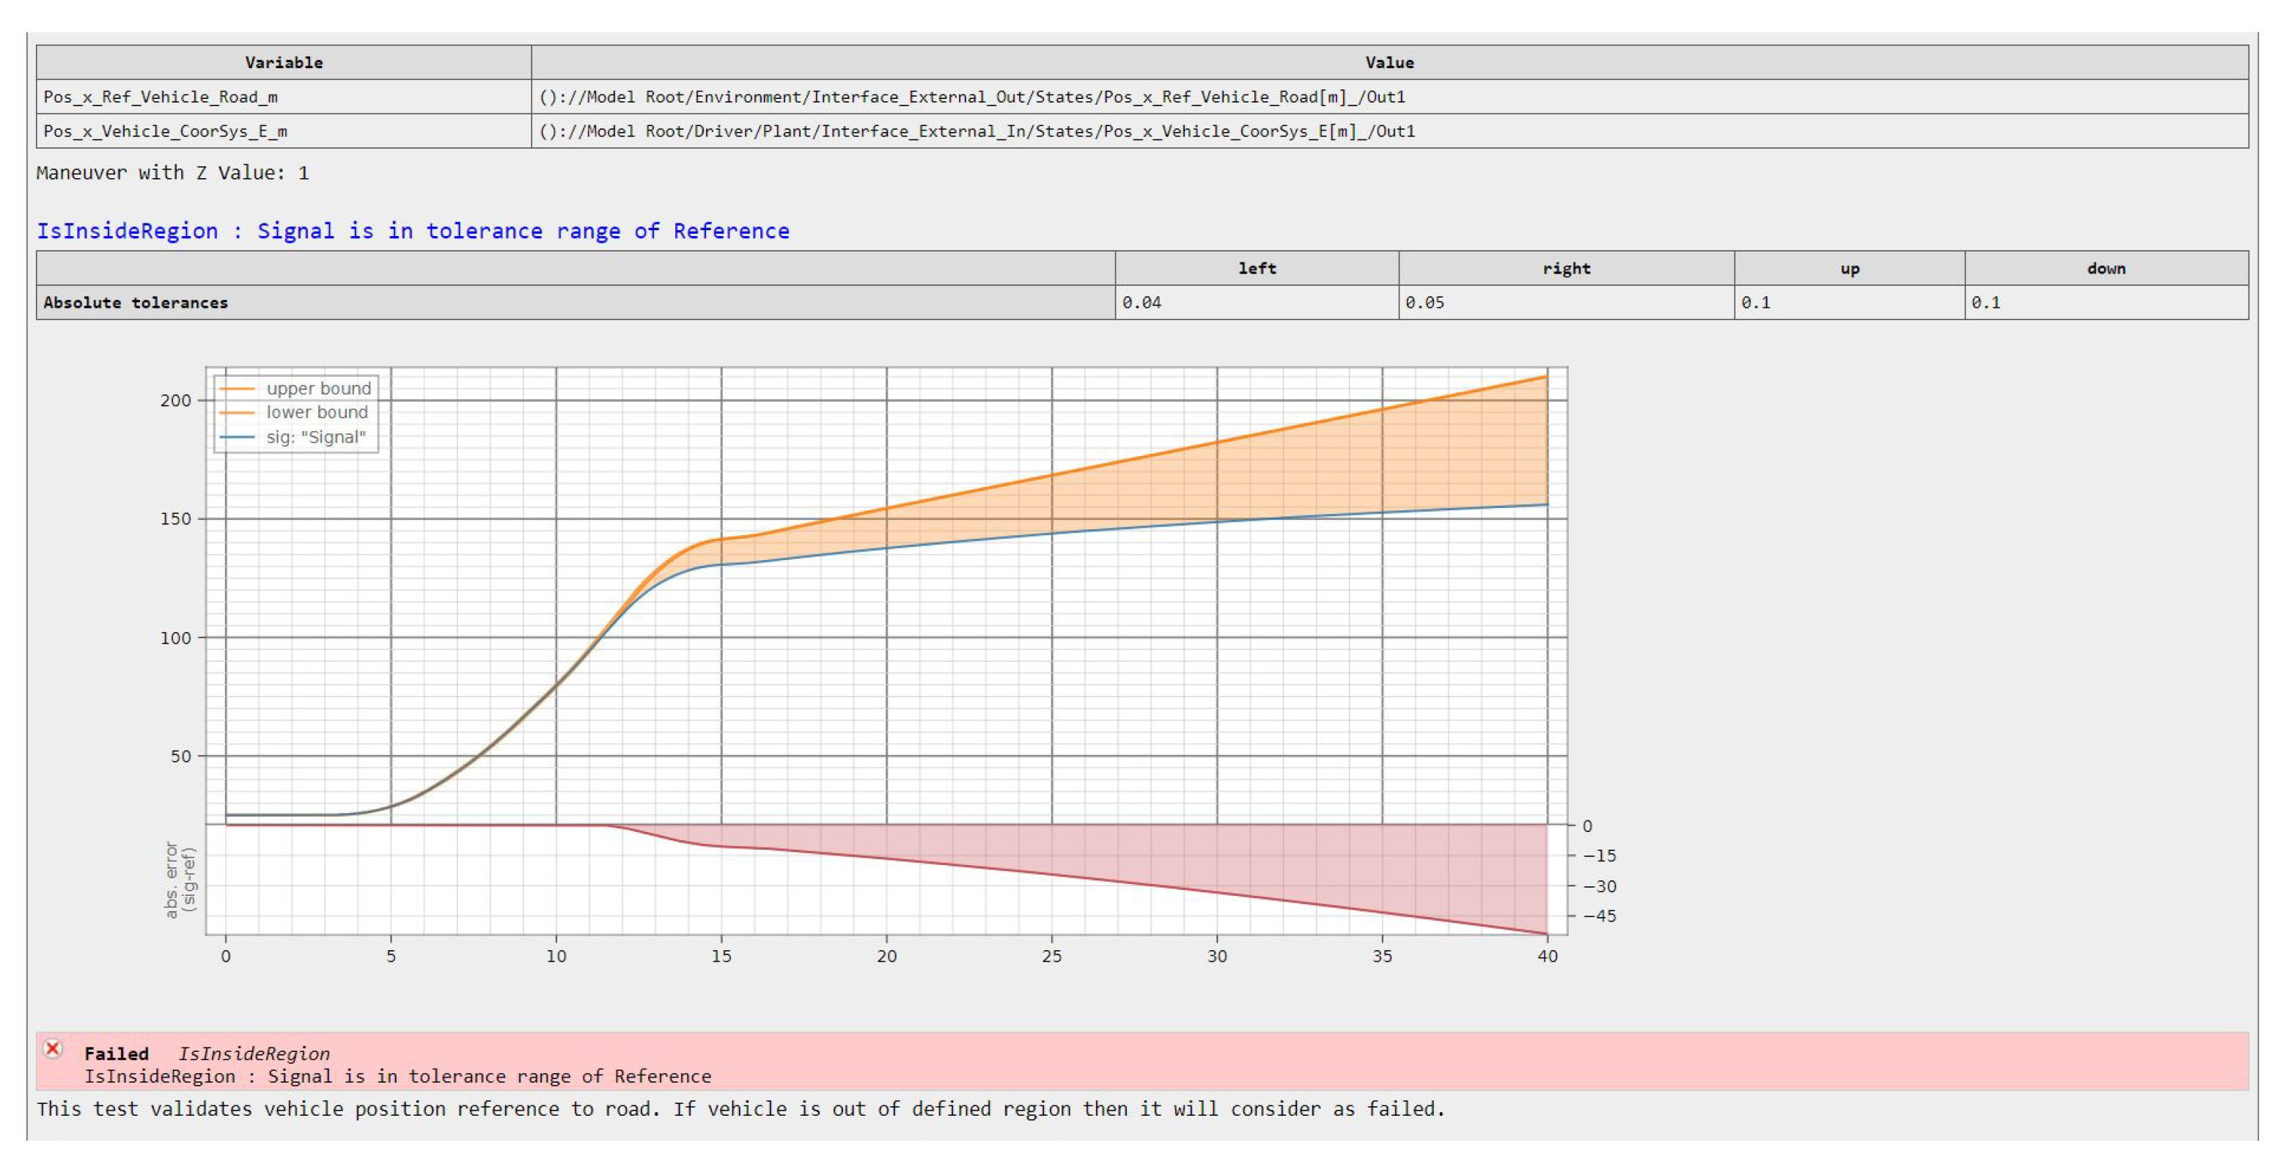The width and height of the screenshot is (2283, 1170).
Task: Click the Absolute tolerances row label
Action: [136, 303]
